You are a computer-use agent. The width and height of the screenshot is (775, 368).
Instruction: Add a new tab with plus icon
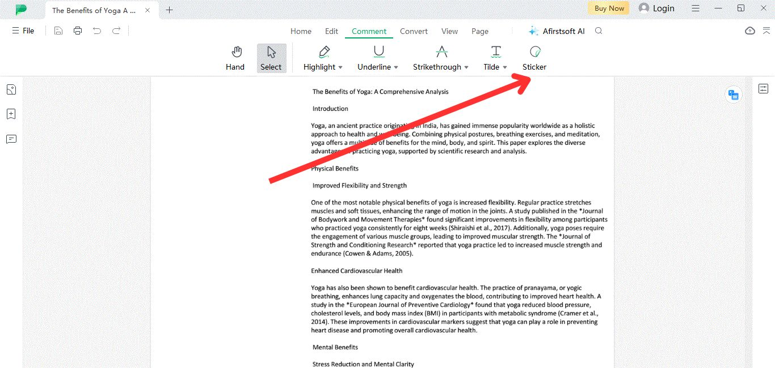[x=169, y=10]
